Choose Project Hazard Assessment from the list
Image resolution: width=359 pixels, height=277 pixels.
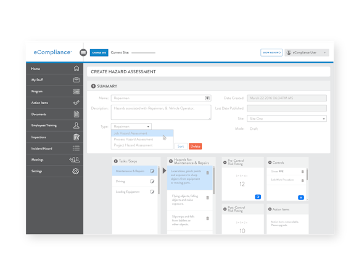(133, 145)
